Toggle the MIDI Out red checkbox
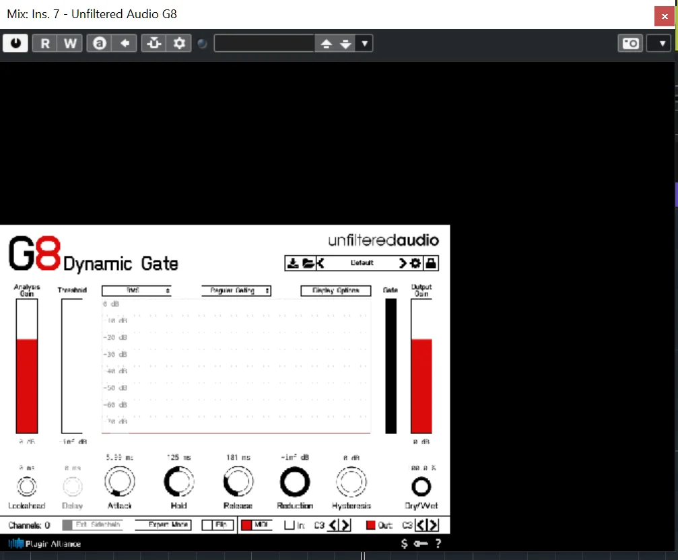 coord(370,525)
